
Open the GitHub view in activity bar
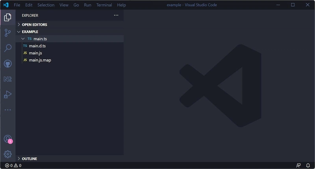point(7,64)
